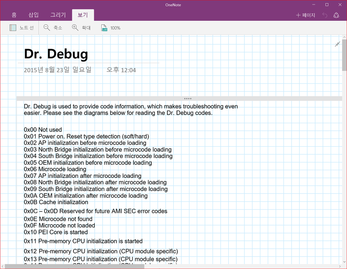Place cursor on '0x06 Microcode loading' line

[x=55, y=169]
